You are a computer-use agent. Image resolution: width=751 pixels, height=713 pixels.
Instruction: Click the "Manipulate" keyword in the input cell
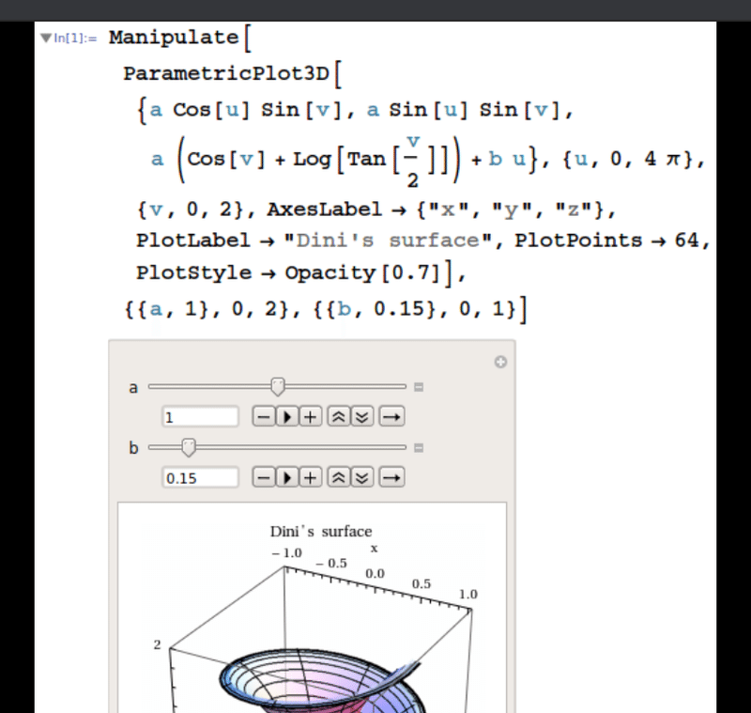click(174, 38)
